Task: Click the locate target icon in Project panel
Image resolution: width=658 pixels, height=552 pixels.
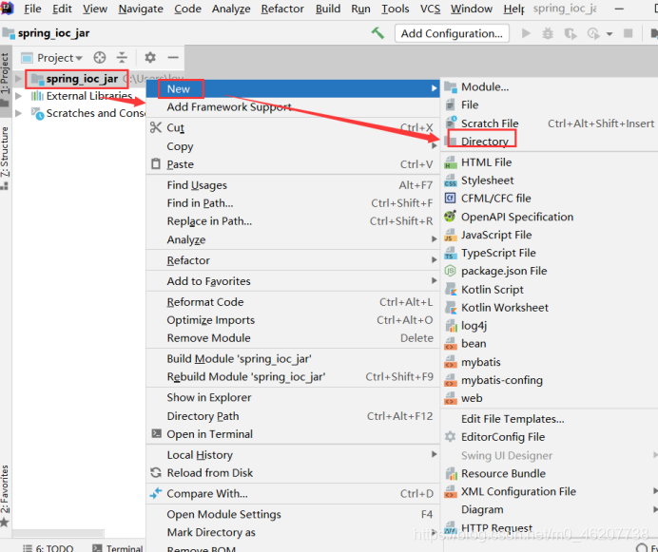Action: point(100,57)
